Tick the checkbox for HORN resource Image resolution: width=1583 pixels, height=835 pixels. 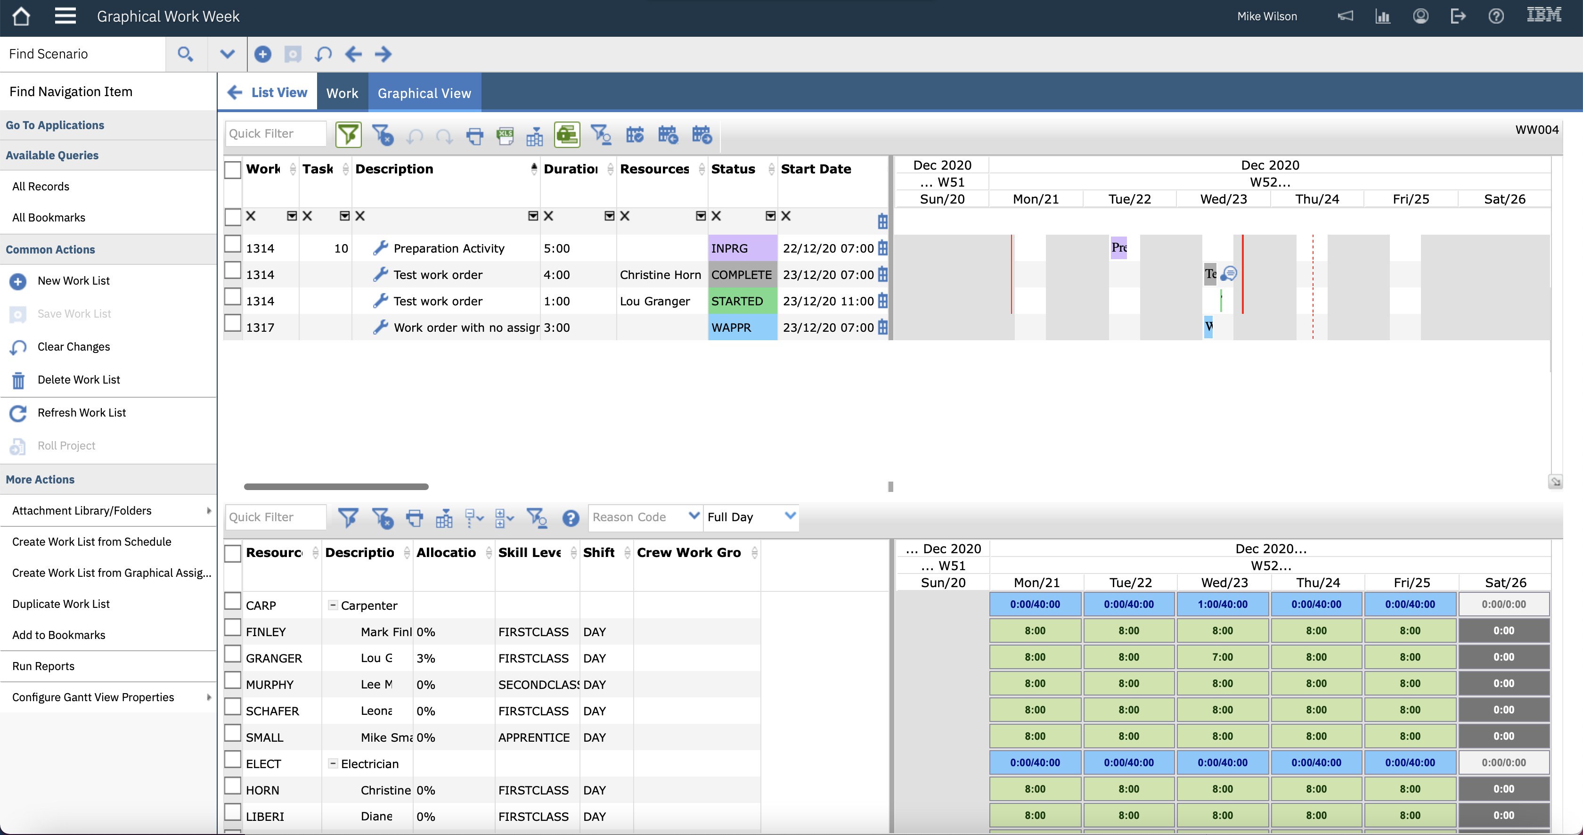(233, 787)
